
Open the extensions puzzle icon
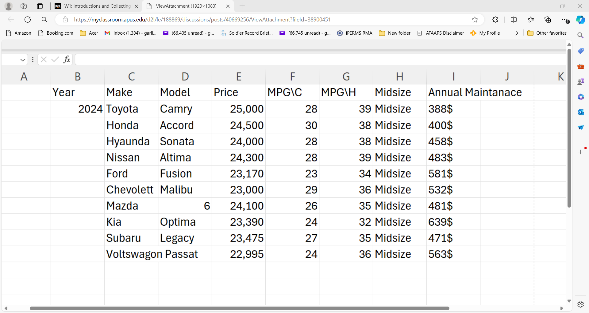pyautogui.click(x=495, y=20)
